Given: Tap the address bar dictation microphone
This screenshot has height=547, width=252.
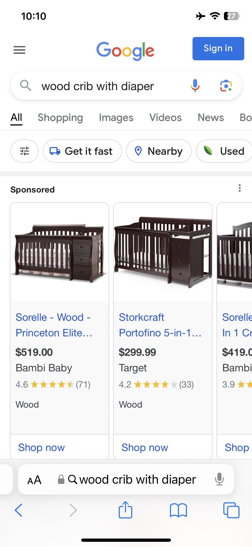Looking at the screenshot, I should 219,479.
